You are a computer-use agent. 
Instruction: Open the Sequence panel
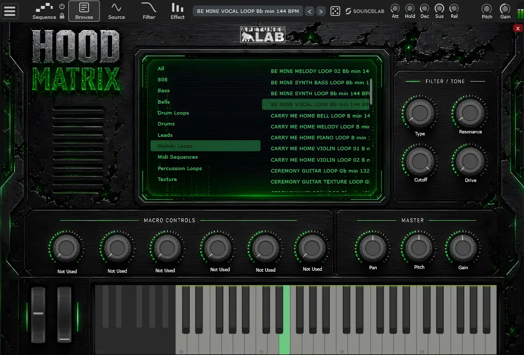coord(44,11)
